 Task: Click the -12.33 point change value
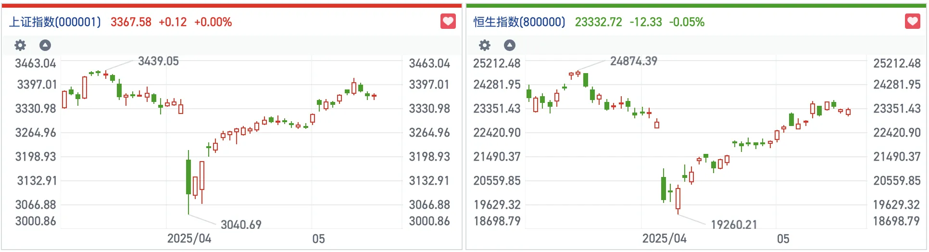pos(646,22)
